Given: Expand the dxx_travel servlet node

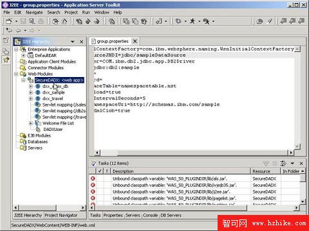Looking at the screenshot, I should [x=31, y=99].
